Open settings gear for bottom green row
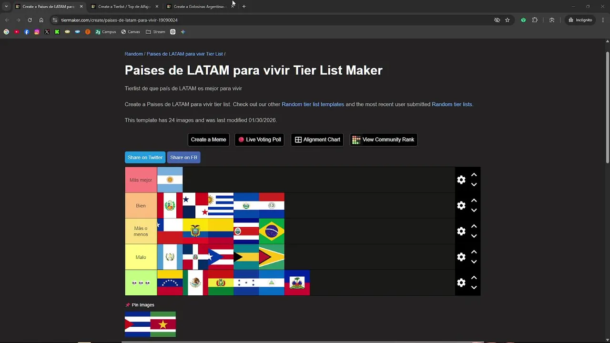Image resolution: width=610 pixels, height=343 pixels. tap(461, 282)
